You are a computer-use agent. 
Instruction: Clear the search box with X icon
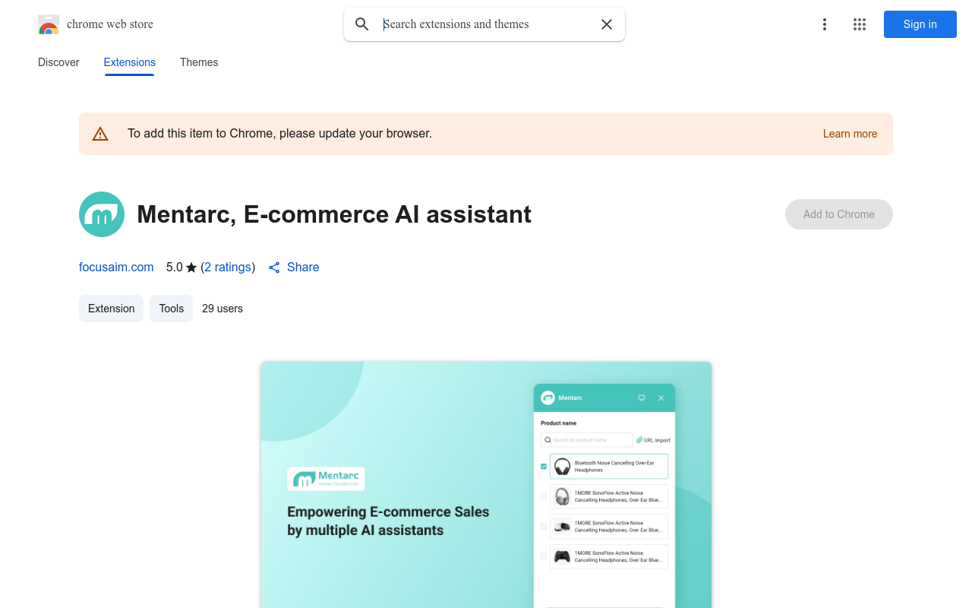tap(607, 24)
